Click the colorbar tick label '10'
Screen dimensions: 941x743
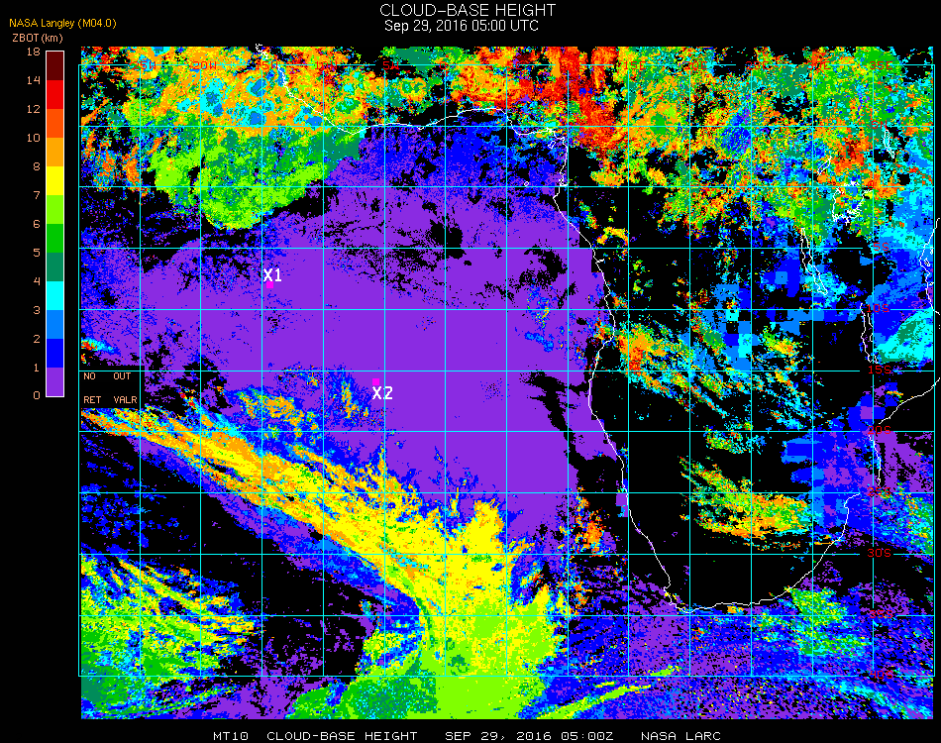(34, 138)
